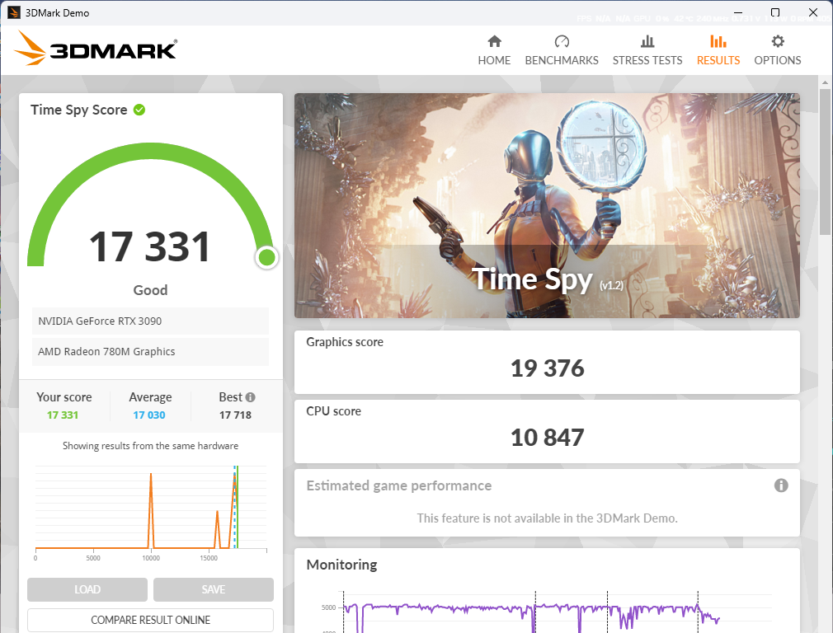
Task: Click Best score value 17 718
Action: (x=235, y=415)
